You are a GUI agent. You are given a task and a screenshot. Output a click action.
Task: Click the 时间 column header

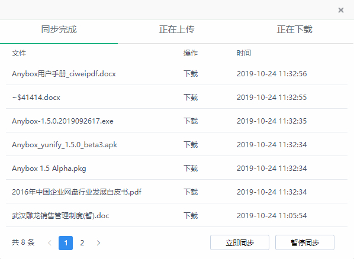pos(244,53)
